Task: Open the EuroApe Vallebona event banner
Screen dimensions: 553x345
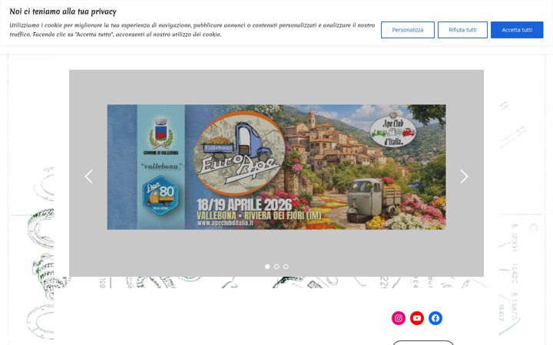Action: tap(276, 167)
